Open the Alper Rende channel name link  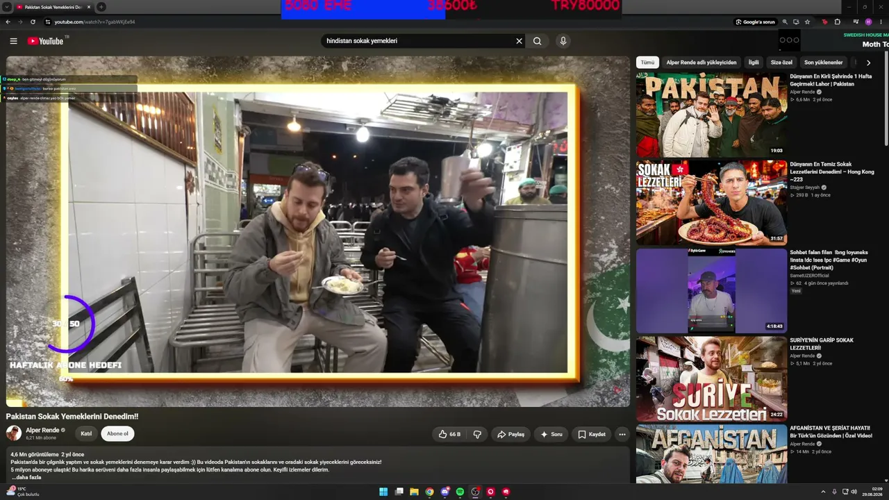[42, 431]
